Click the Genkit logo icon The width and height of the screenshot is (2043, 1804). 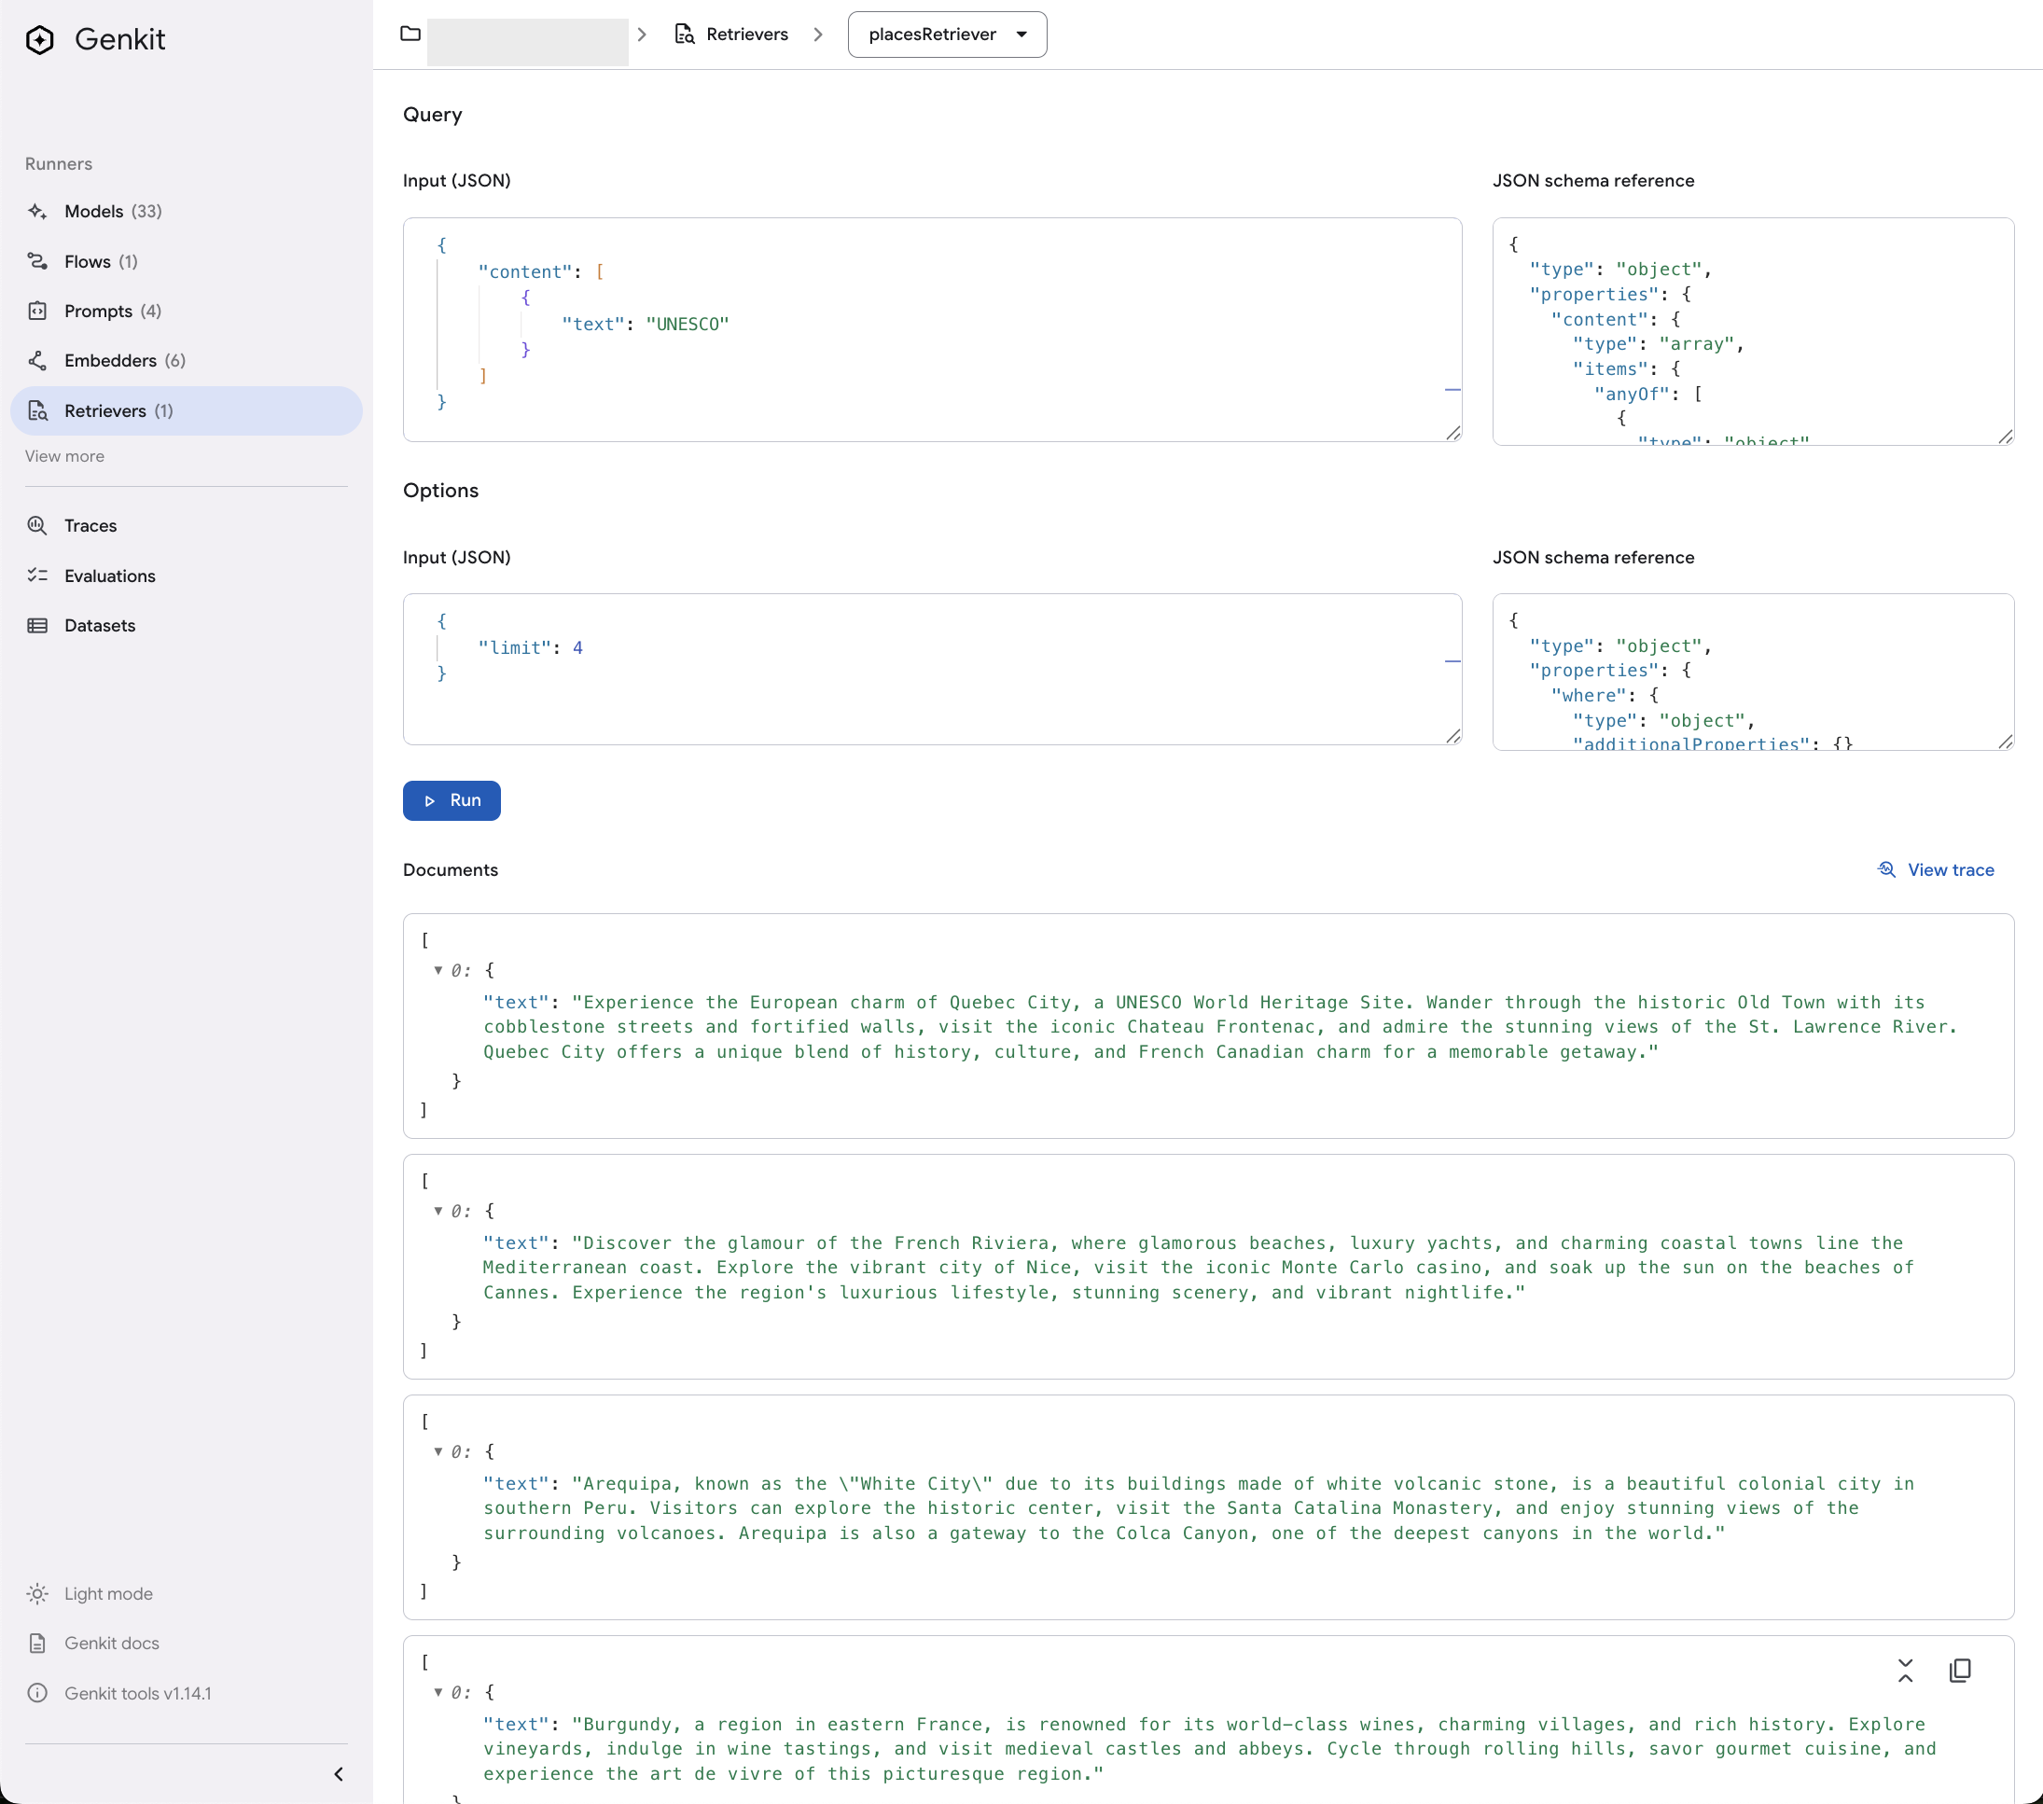pyautogui.click(x=40, y=40)
